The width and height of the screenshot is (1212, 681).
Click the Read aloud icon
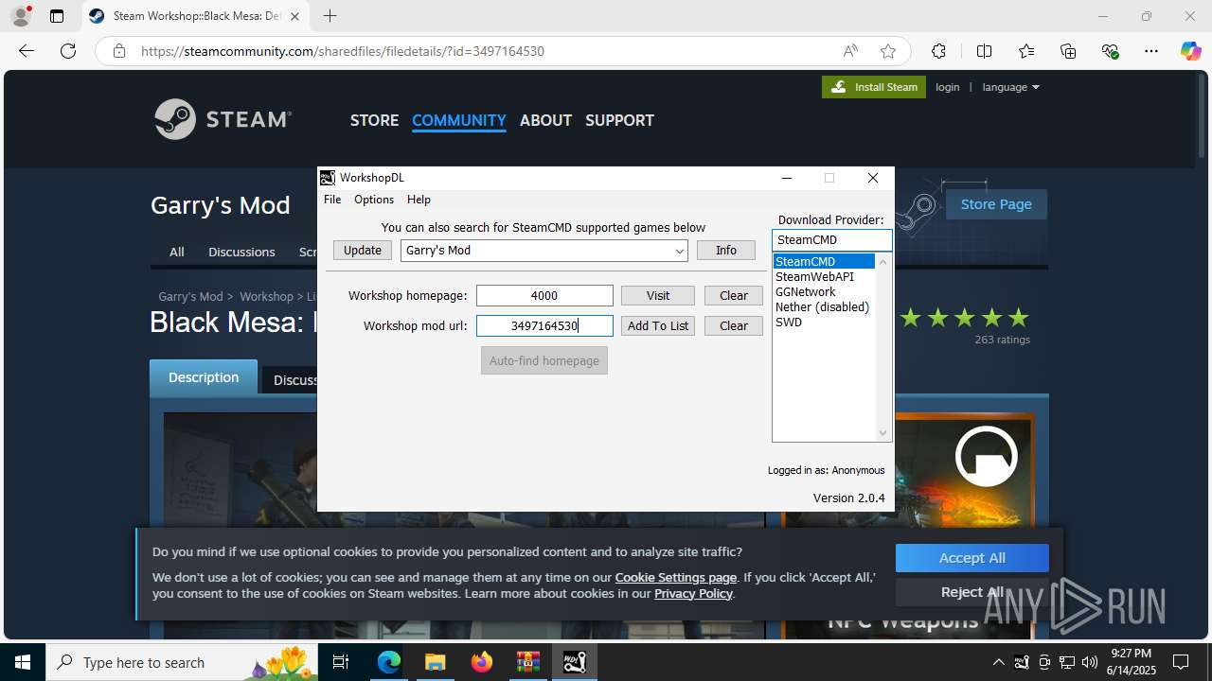click(850, 51)
